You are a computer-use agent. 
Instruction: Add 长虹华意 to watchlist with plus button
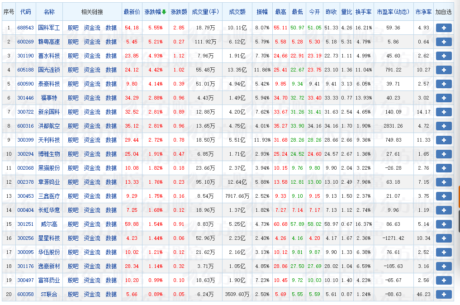[444, 210]
